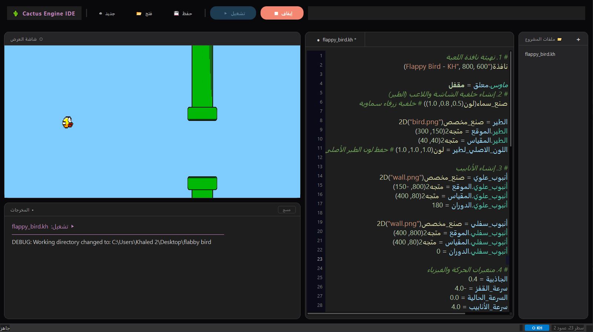Click the blue KH indicator in status bar

point(537,328)
